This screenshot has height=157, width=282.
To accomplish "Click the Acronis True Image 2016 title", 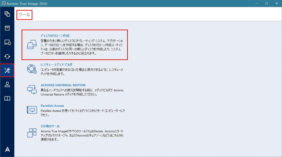I will click(x=27, y=4).
